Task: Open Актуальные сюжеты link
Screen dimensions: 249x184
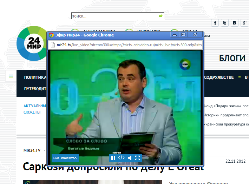Action: 35,109
